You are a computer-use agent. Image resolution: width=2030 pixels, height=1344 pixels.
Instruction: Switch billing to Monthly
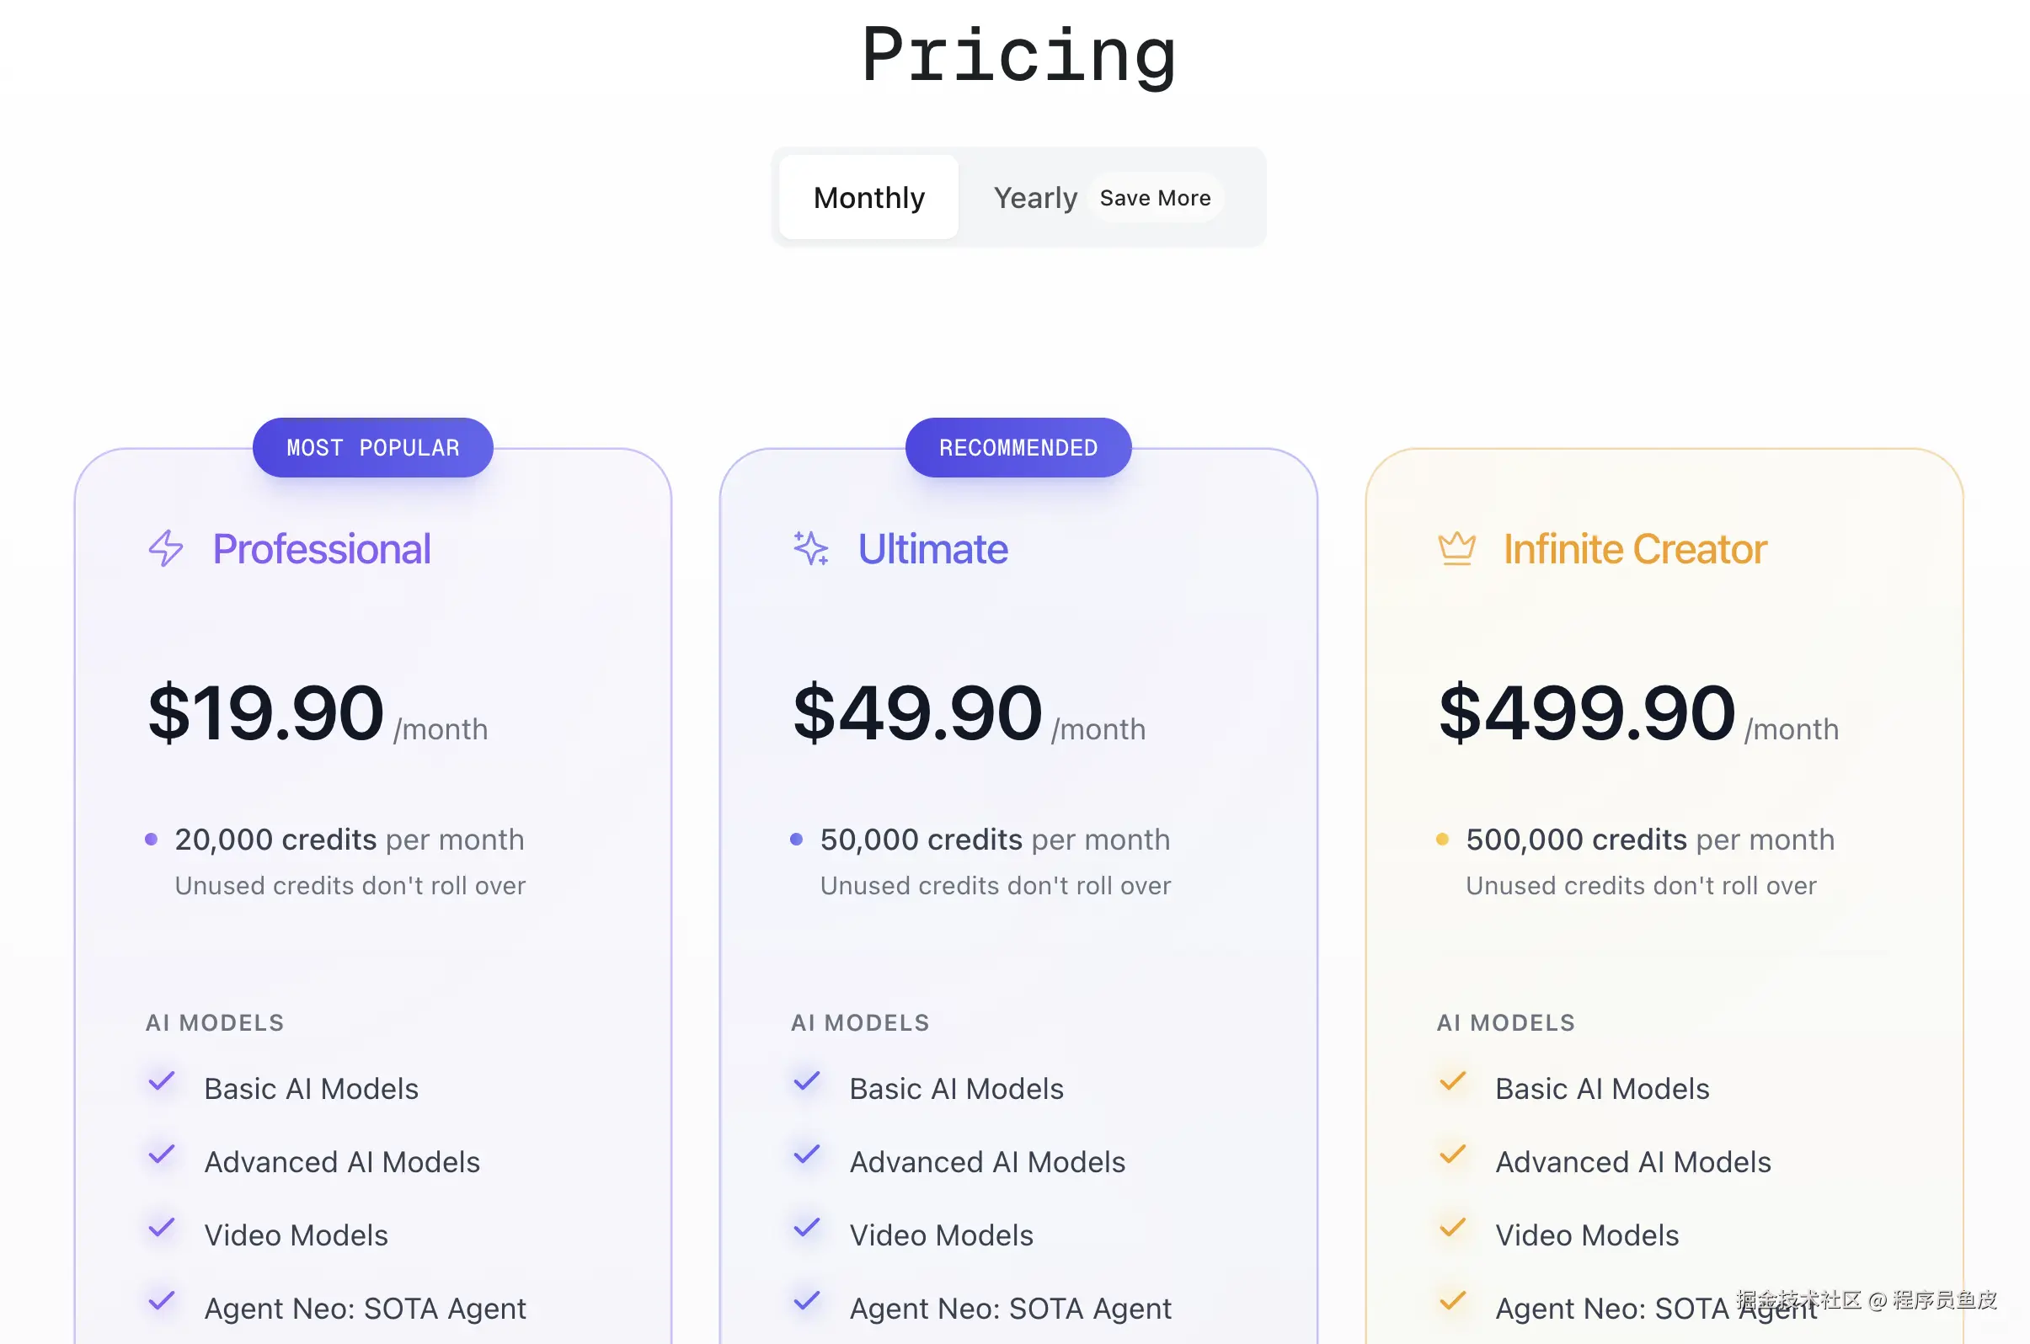[868, 198]
